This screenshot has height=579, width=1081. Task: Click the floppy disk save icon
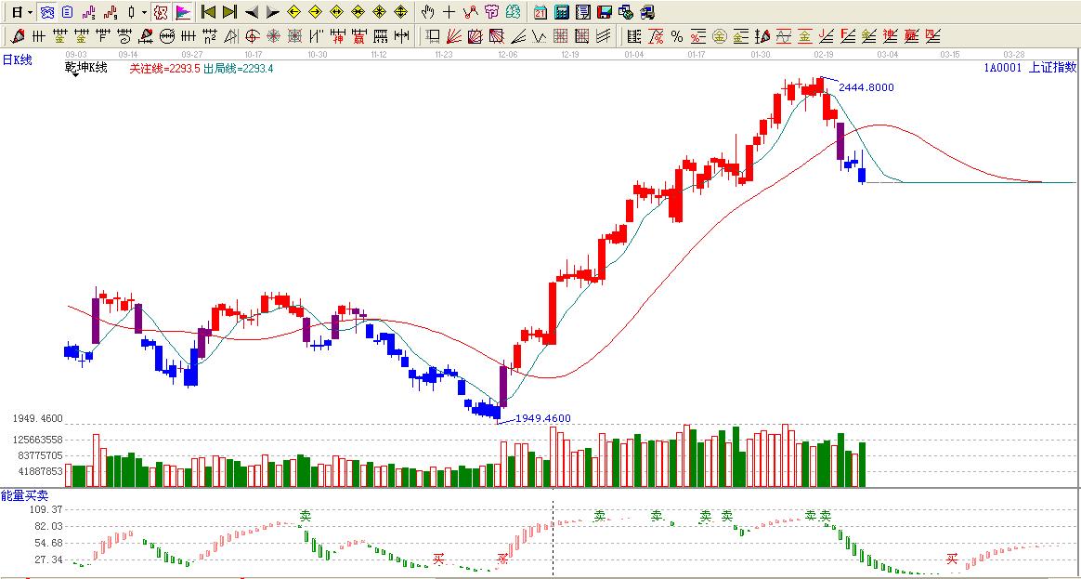tap(604, 12)
